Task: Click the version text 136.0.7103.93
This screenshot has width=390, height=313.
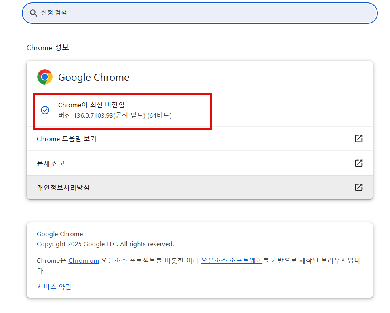Action: point(93,115)
